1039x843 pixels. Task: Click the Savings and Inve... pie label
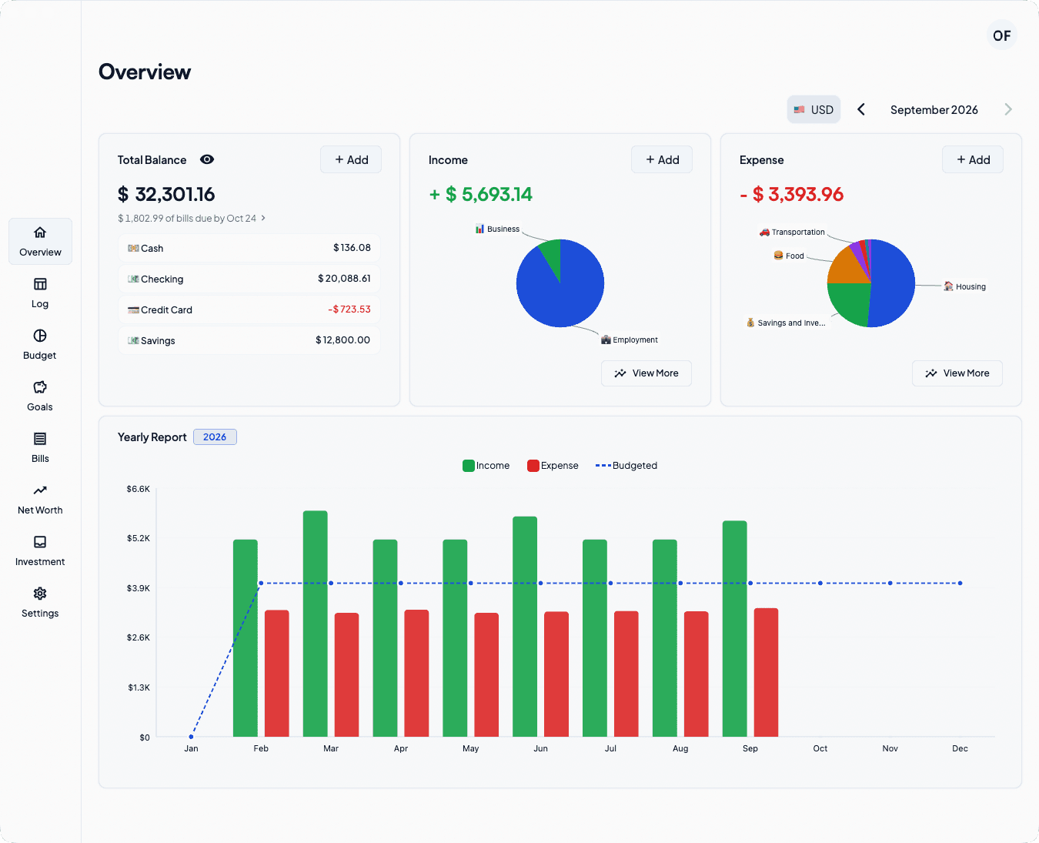click(x=786, y=323)
